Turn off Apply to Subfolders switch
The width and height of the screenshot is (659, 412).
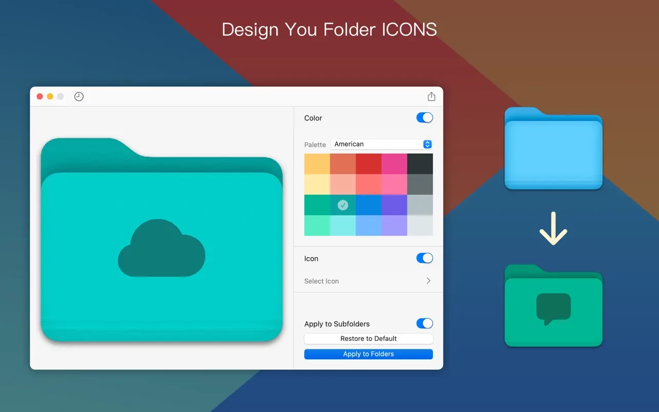pyautogui.click(x=424, y=323)
